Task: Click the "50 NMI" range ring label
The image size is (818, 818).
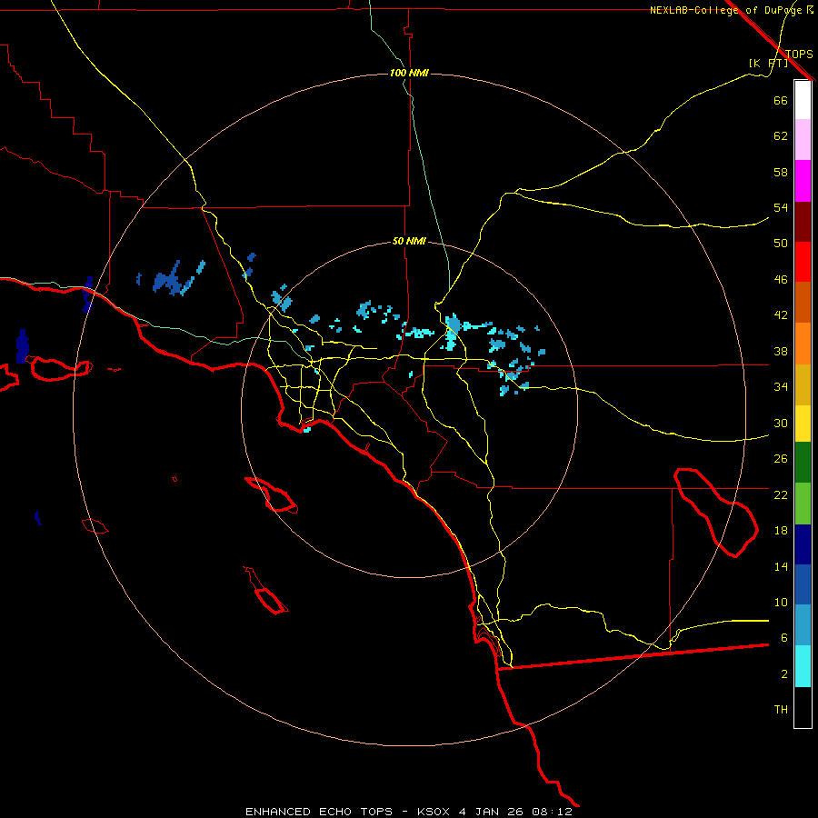Action: point(409,241)
